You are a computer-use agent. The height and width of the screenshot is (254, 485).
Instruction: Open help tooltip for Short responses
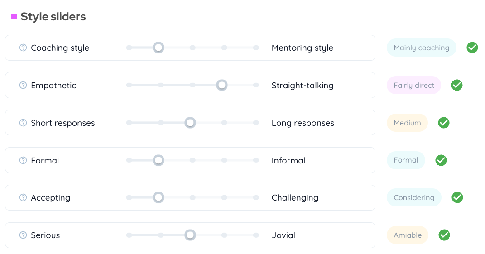23,123
